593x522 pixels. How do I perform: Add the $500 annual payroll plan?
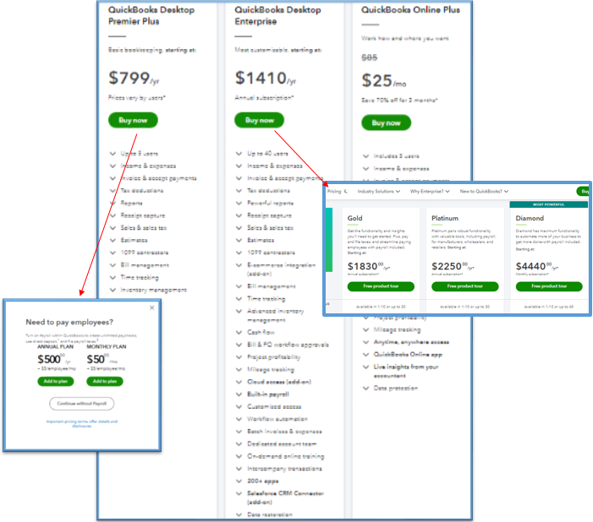(x=56, y=381)
